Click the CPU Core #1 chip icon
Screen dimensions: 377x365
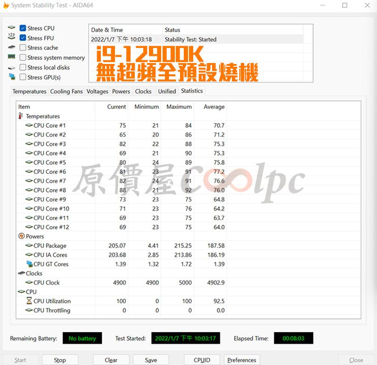[29, 125]
